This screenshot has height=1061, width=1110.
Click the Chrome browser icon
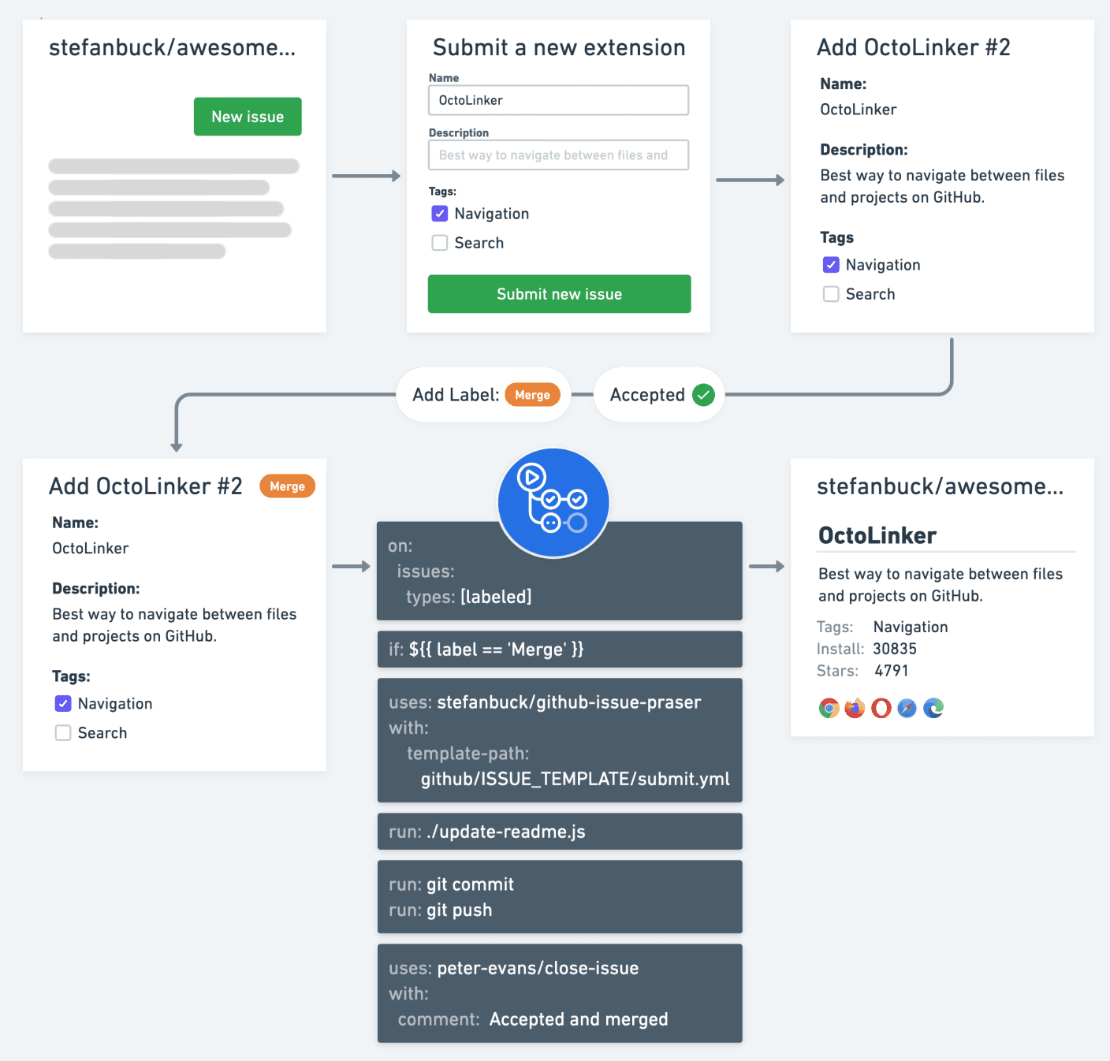(x=829, y=708)
